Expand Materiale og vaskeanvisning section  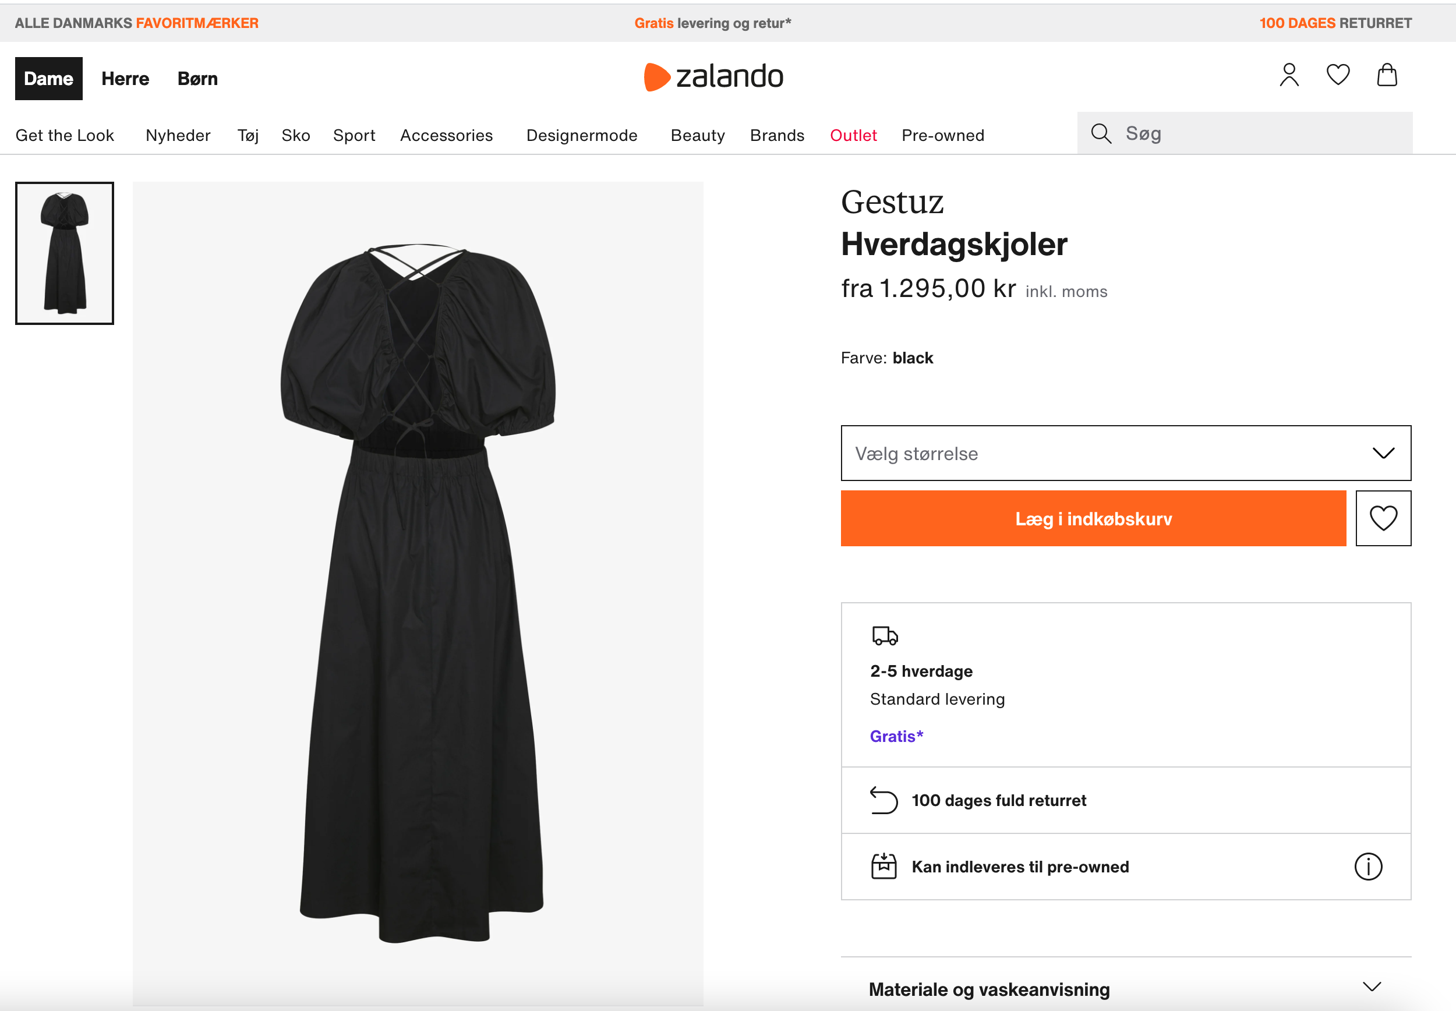pos(1125,988)
